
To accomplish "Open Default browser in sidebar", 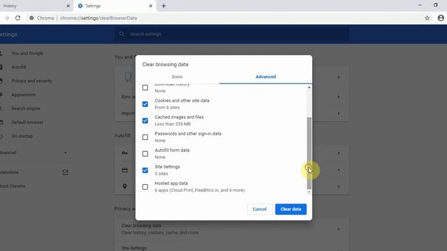I will [27, 122].
